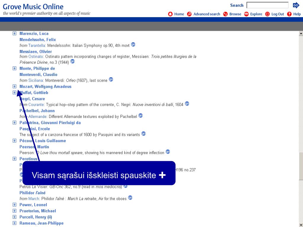Expand the Pécour, Louis Guillaume entry

coord(14,140)
